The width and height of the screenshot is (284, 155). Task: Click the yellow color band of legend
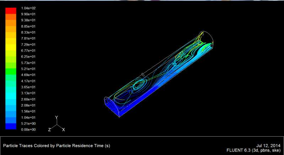(x=11, y=47)
